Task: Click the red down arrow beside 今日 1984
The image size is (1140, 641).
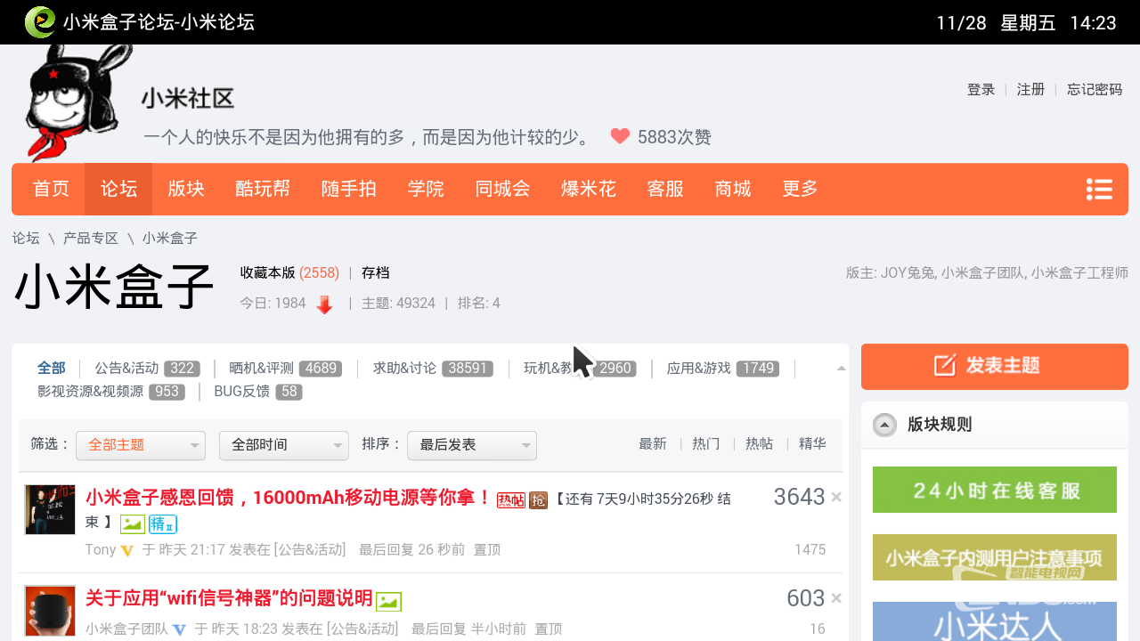Action: point(325,304)
